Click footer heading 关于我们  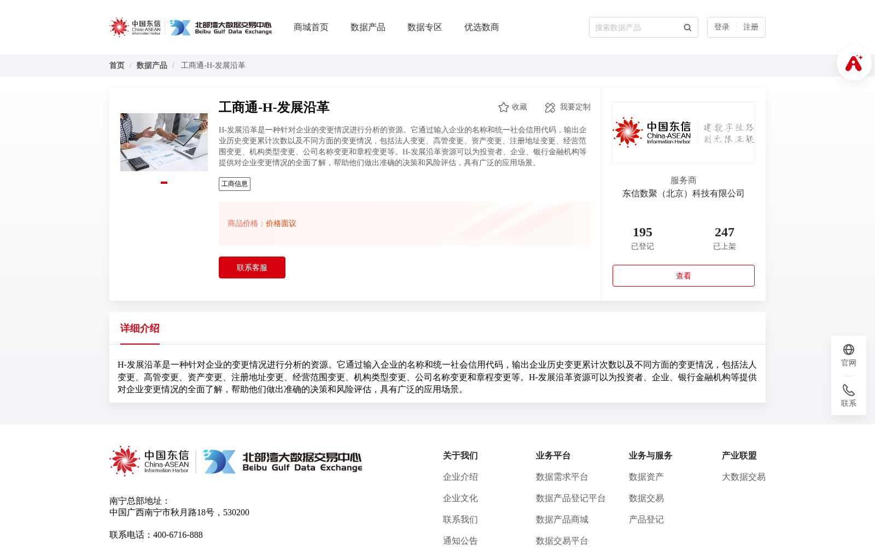[x=460, y=456]
